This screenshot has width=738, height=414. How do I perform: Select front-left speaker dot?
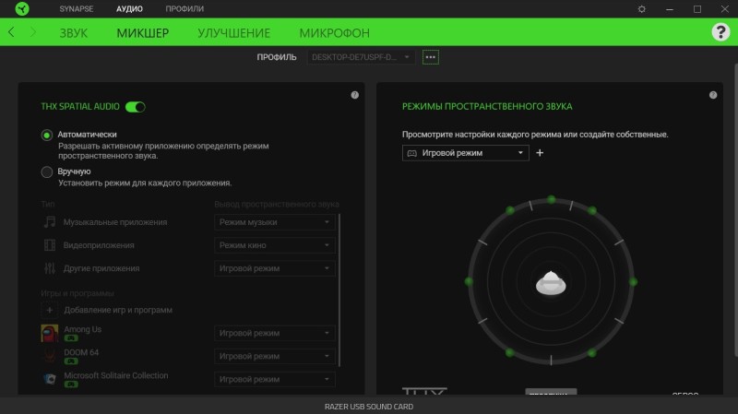510,210
